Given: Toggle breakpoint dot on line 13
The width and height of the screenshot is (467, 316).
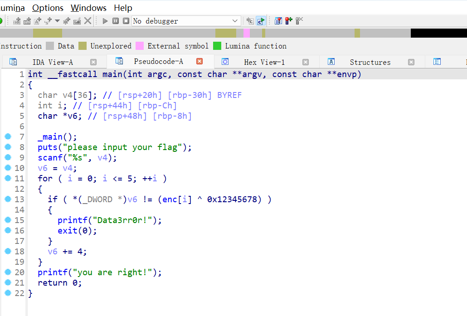Looking at the screenshot, I should (x=8, y=199).
